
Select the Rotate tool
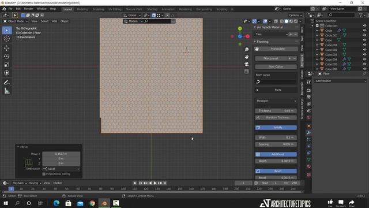[7, 57]
